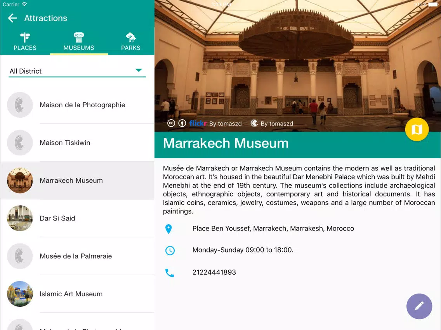The image size is (441, 330).
Task: Go back using the Attractions arrow
Action: 12,18
